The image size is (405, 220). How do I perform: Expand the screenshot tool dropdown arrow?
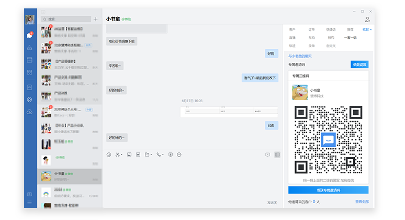coord(122,155)
